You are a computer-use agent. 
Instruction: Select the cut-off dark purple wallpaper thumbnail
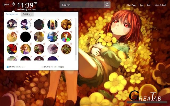tap(53, 59)
